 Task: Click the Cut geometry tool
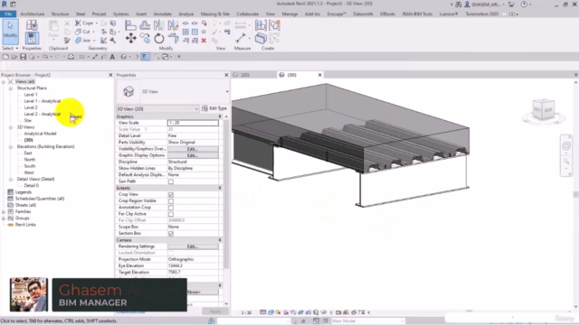pyautogui.click(x=83, y=32)
